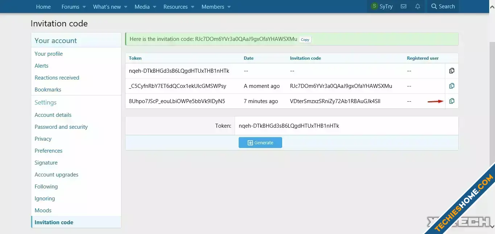Click the Date column header
Image resolution: width=495 pixels, height=234 pixels.
click(248, 58)
